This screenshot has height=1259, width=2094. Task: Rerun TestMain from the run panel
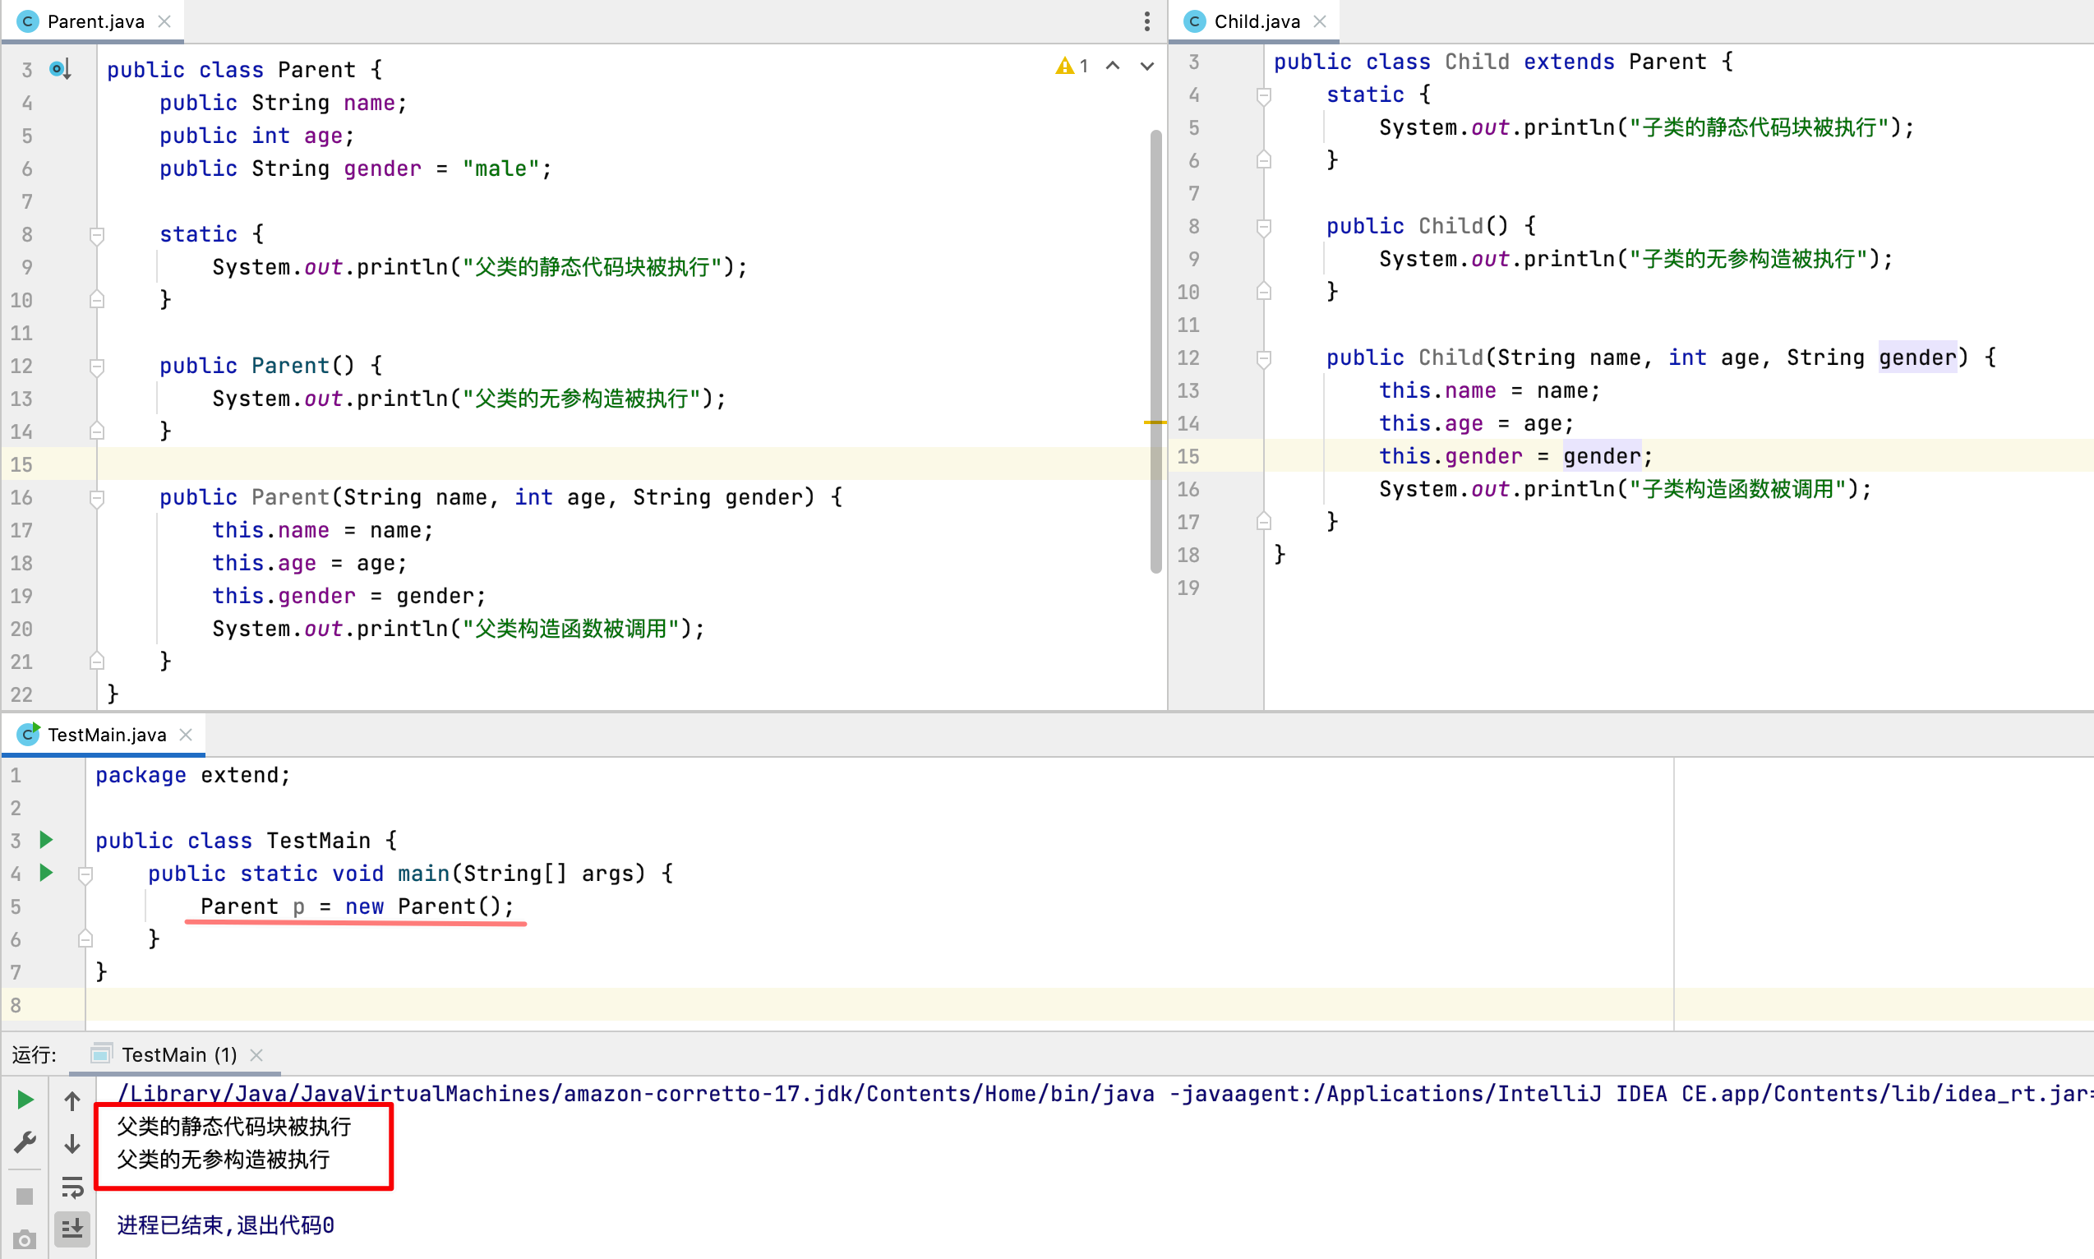24,1100
